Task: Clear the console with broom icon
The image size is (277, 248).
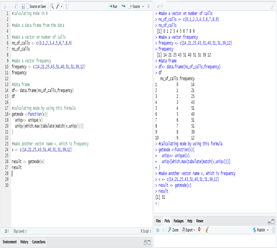Action: [273, 7]
